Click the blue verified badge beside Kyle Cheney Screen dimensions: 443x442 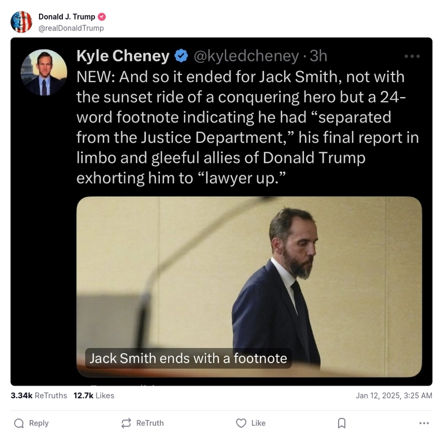(x=181, y=55)
